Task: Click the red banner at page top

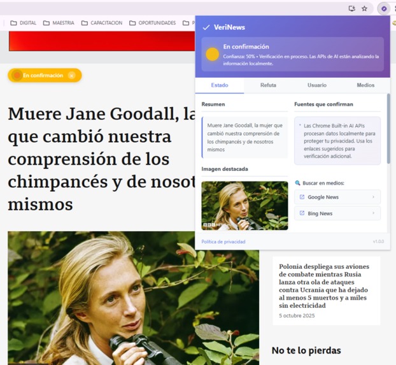Action: pos(102,41)
